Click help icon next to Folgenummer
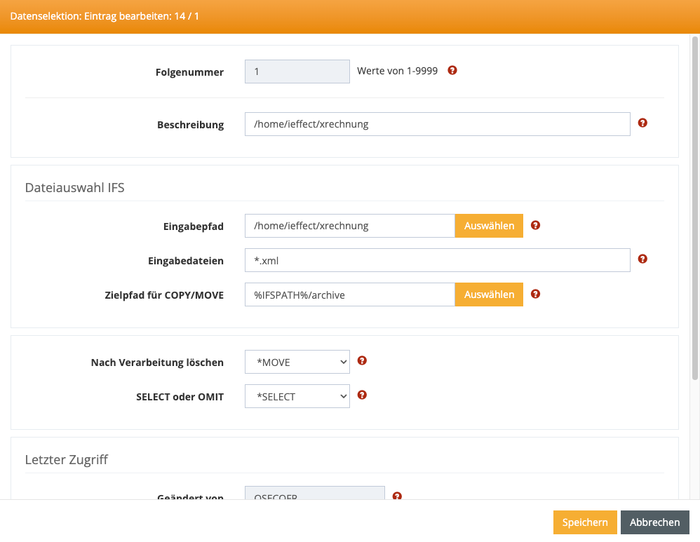 (452, 70)
